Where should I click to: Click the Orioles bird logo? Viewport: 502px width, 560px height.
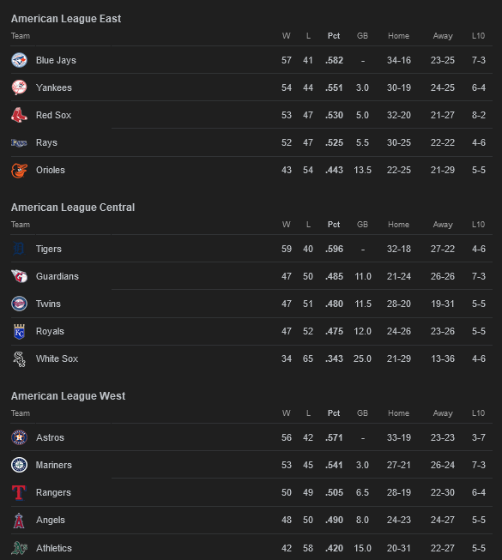[19, 171]
